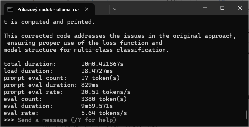Click the prompt eval rate "20.51 tokens/s"
Image resolution: width=249 pixels, height=127 pixels.
[x=106, y=92]
